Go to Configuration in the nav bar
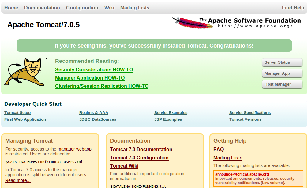 (82, 8)
